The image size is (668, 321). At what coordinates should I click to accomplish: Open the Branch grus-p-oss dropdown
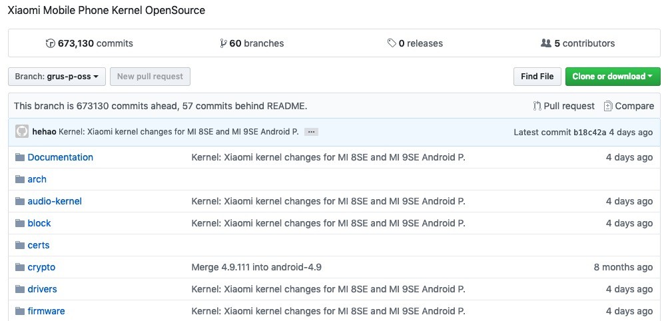point(57,77)
